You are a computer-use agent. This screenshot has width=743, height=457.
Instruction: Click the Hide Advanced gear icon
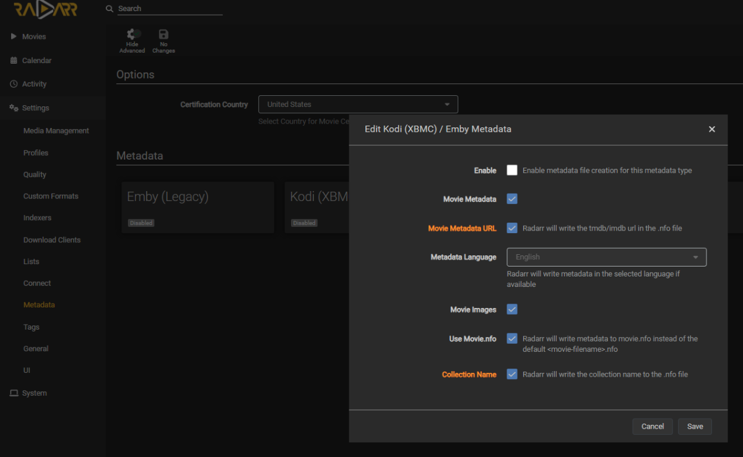(132, 35)
